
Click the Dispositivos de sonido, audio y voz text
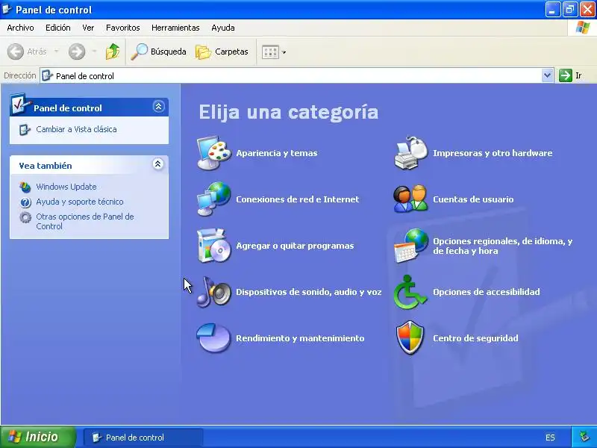[x=308, y=292]
